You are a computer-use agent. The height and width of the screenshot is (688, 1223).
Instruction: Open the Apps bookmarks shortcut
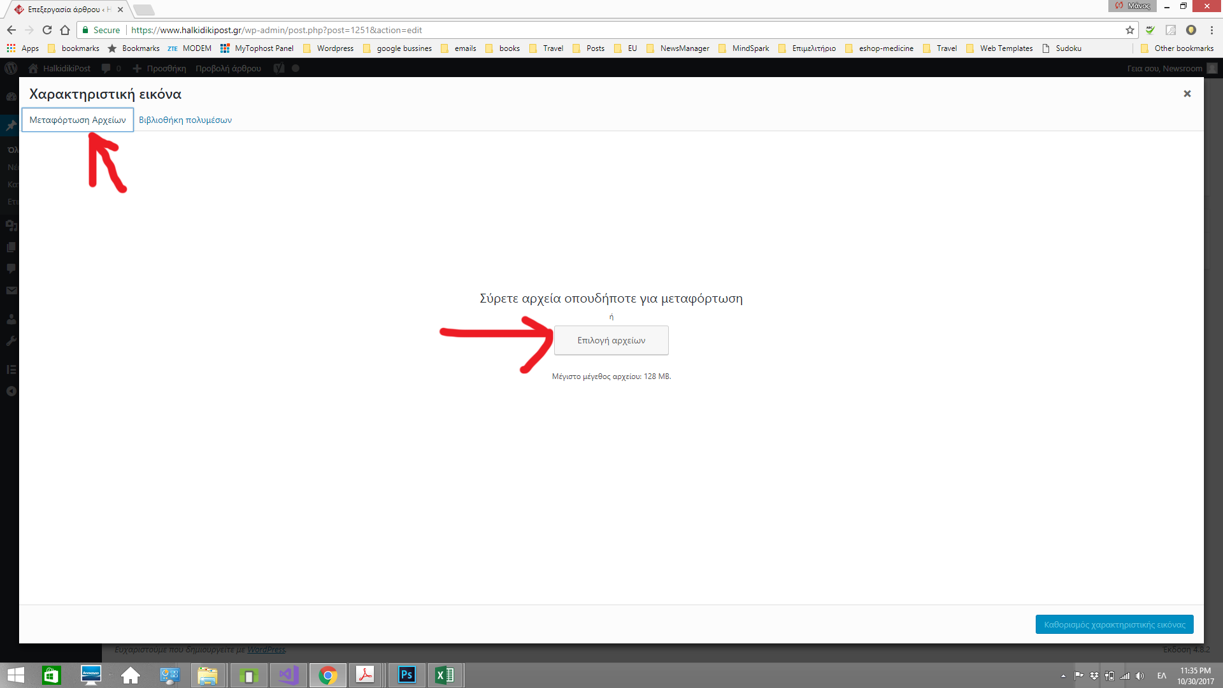tap(23, 48)
